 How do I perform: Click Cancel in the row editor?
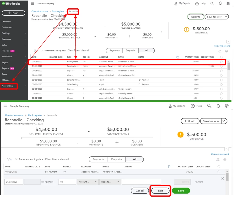coord(140,191)
